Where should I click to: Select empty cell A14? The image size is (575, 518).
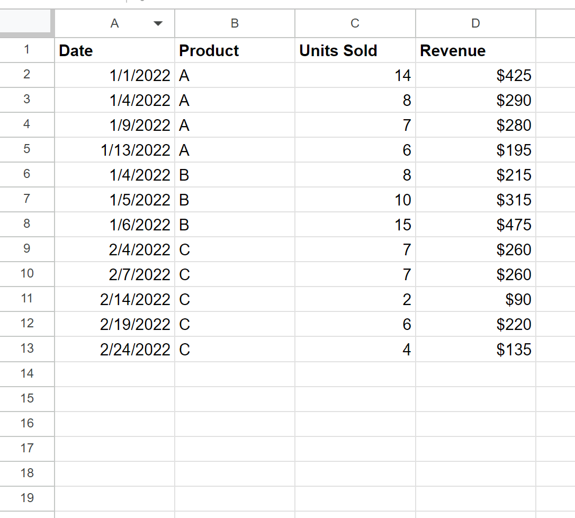(114, 374)
